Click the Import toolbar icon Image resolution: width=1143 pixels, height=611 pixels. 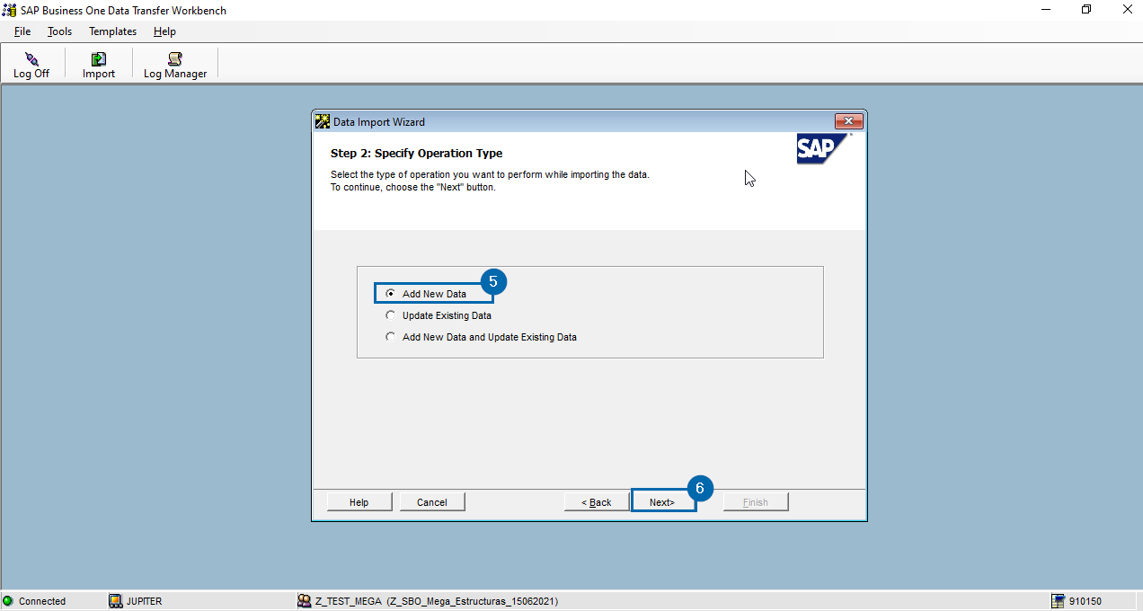[99, 59]
